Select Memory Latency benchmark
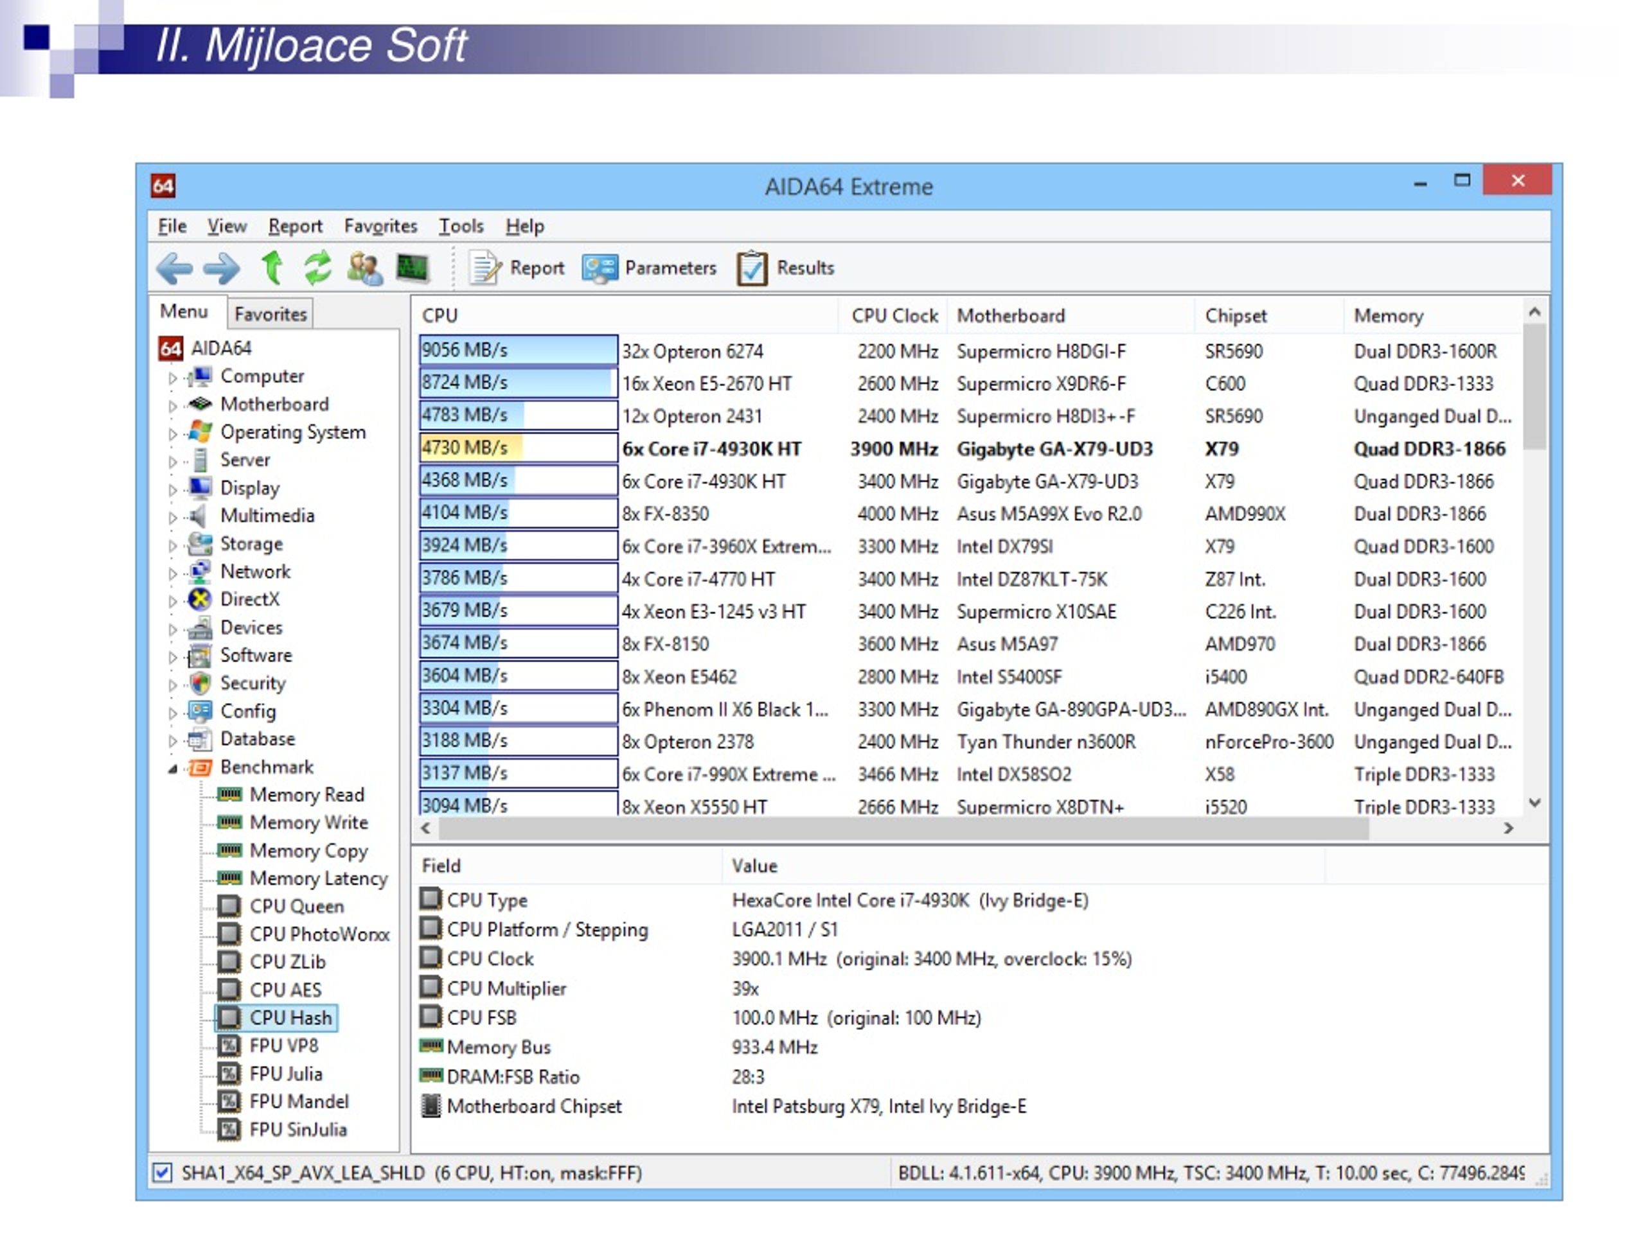The image size is (1645, 1233). click(318, 879)
